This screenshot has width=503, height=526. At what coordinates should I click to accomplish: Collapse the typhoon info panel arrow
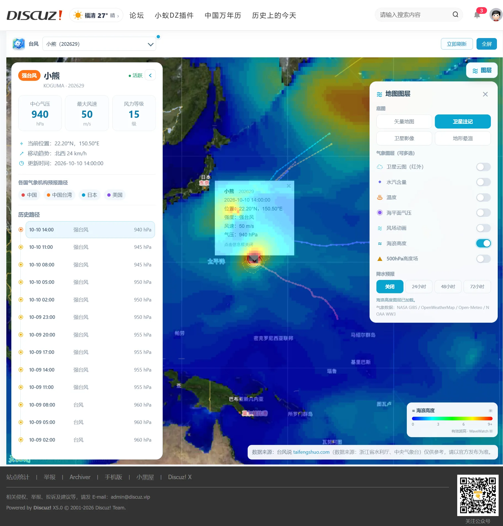pos(150,75)
